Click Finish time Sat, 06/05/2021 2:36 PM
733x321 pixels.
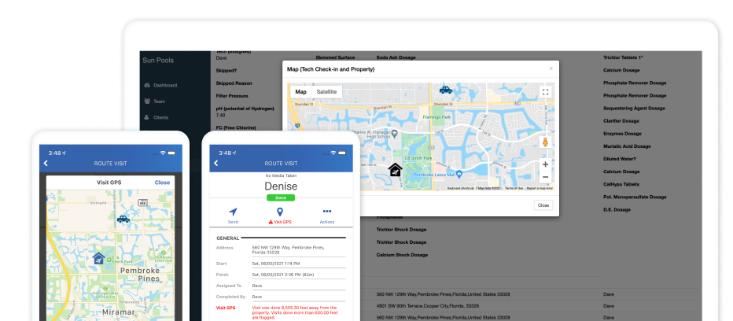tap(283, 275)
